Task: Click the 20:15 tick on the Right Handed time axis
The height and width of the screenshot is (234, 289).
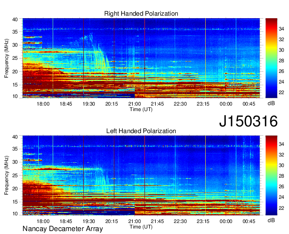Action: (x=111, y=104)
